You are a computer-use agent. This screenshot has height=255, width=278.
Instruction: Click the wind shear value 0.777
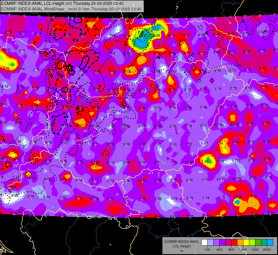[x=236, y=161]
